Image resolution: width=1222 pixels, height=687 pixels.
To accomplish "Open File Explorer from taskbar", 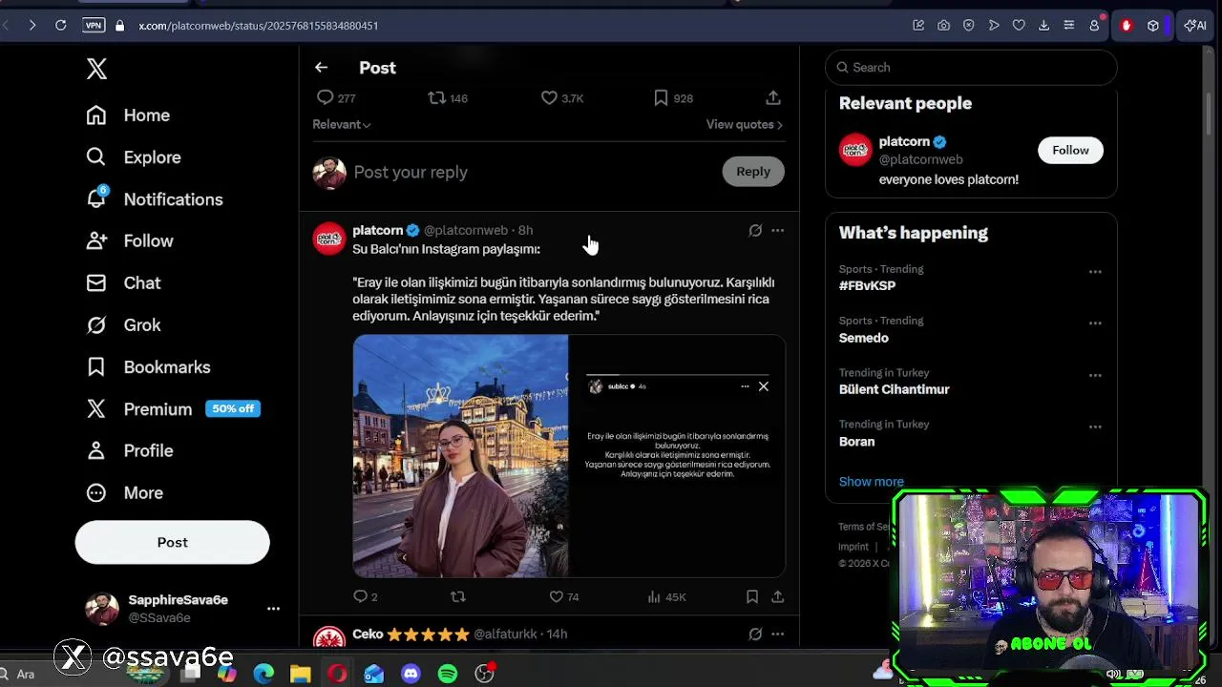I will 300,674.
